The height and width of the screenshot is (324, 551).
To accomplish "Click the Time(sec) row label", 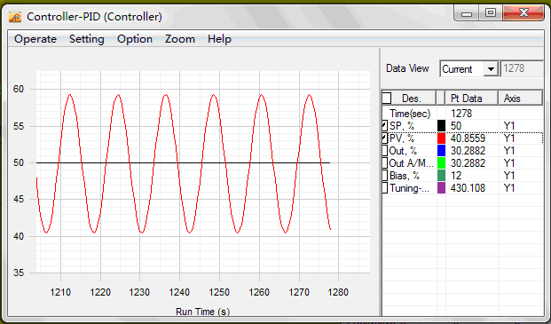I will click(x=410, y=114).
